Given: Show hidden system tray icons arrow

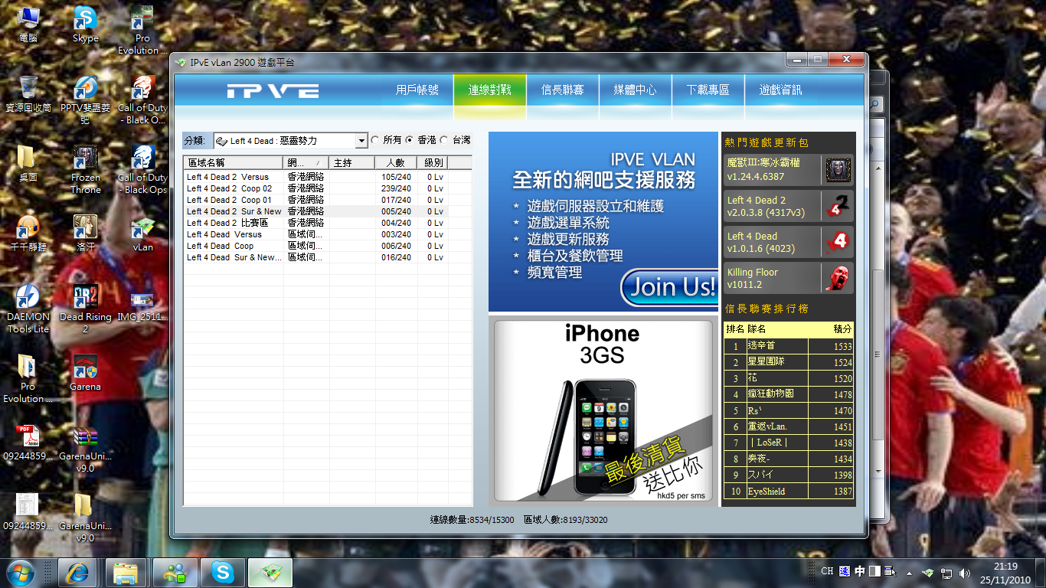Looking at the screenshot, I should click(909, 573).
